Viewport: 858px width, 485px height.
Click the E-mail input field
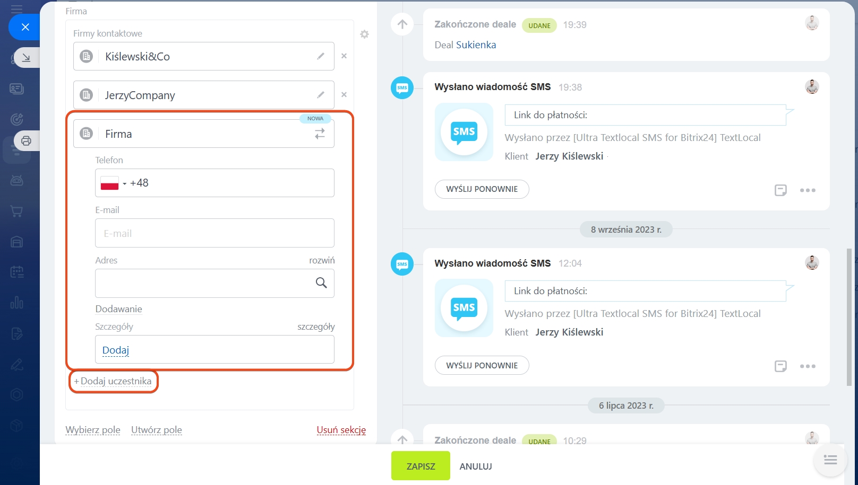pos(214,233)
